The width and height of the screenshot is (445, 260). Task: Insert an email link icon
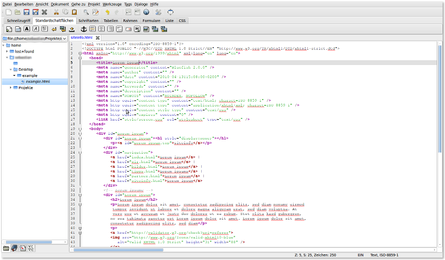[128, 29]
